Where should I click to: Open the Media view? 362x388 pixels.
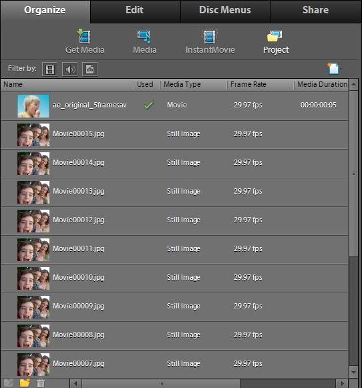pyautogui.click(x=145, y=41)
